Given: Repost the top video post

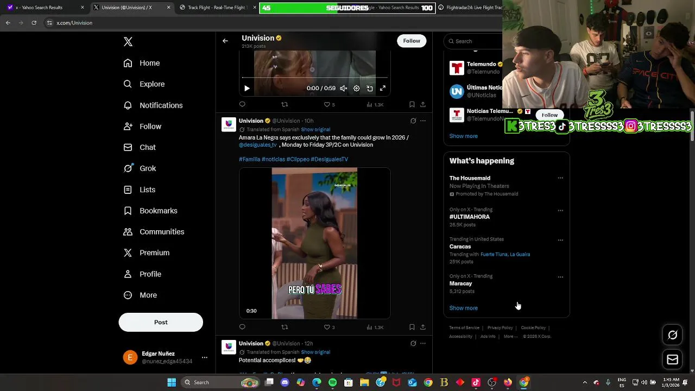Looking at the screenshot, I should pos(285,104).
